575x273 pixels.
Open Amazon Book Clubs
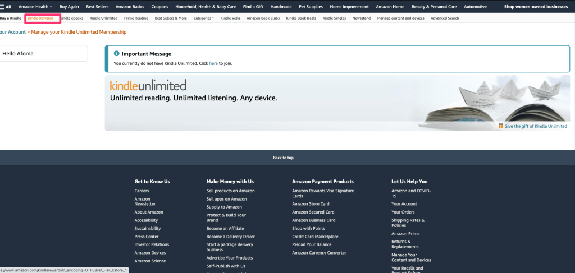pos(263,18)
